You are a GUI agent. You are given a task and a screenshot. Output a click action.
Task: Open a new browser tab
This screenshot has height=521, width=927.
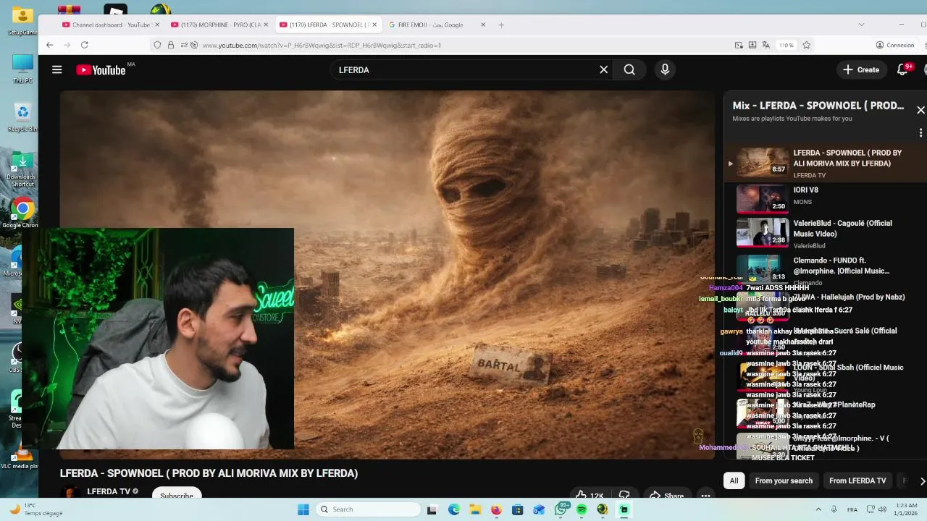501,25
